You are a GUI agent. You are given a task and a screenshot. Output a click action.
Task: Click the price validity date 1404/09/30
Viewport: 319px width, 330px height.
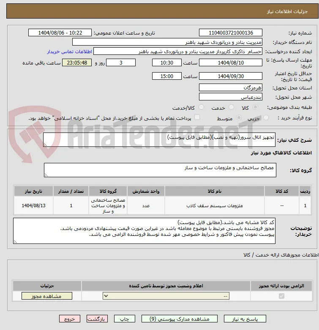[x=231, y=76]
